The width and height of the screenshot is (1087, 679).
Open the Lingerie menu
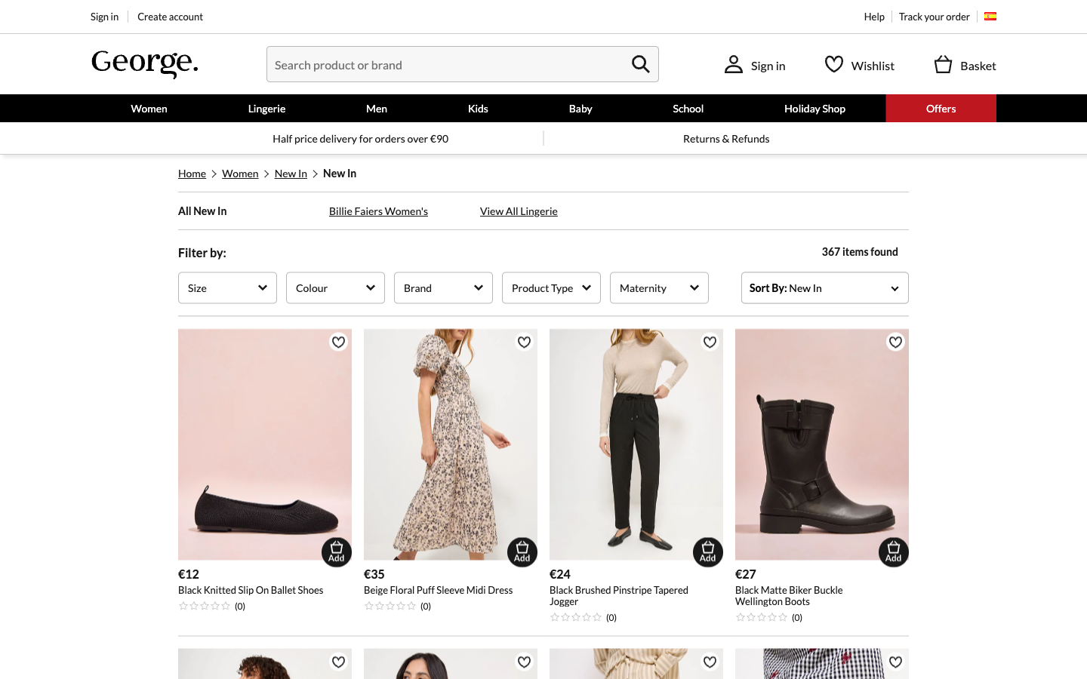click(266, 108)
